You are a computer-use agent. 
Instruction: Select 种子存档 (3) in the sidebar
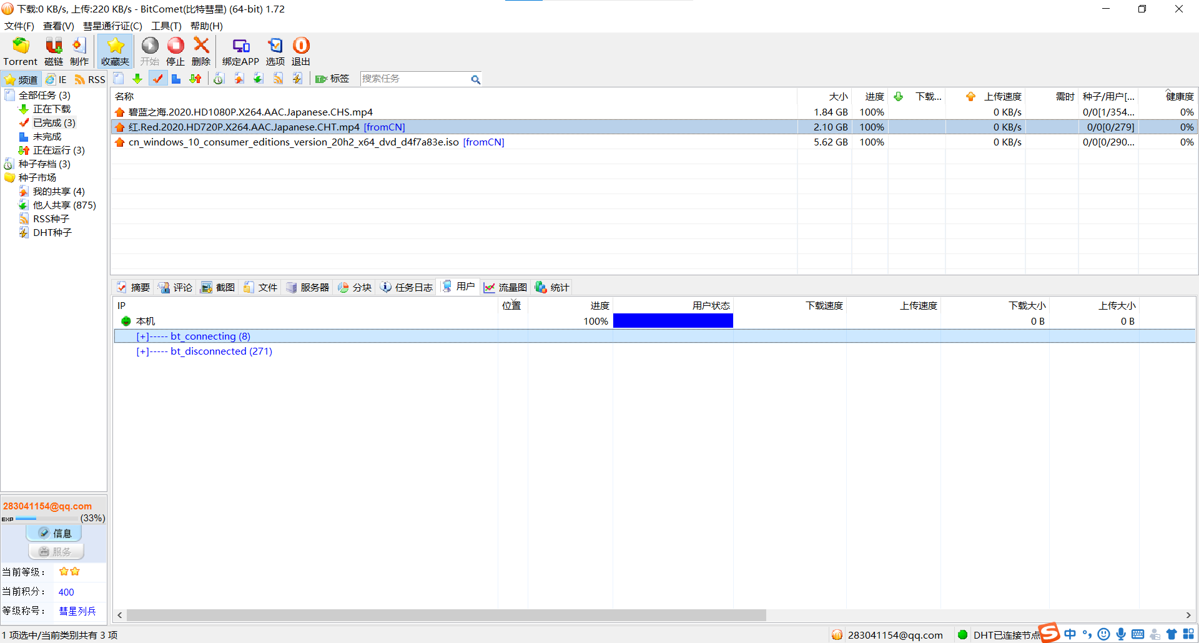tap(44, 164)
